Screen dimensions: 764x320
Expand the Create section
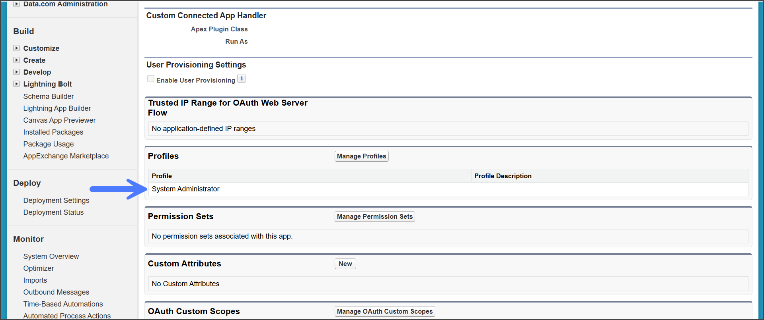(17, 60)
